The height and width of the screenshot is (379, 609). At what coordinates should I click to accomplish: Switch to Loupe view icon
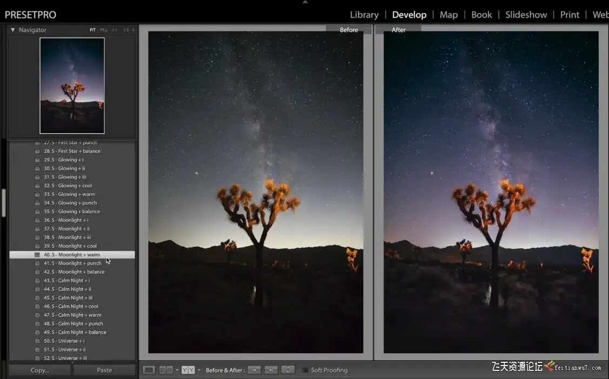[148, 370]
